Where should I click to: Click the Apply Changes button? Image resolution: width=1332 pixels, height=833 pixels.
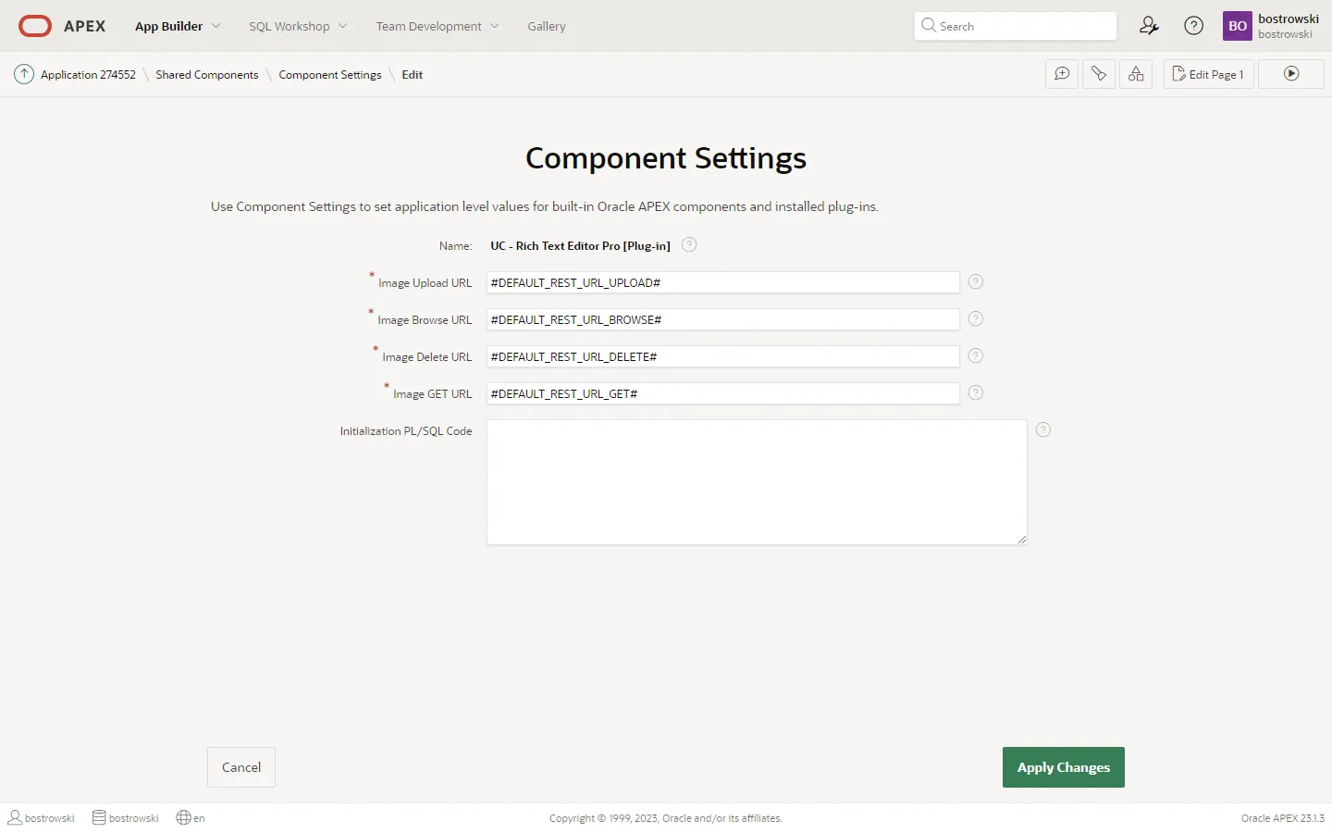(x=1064, y=767)
